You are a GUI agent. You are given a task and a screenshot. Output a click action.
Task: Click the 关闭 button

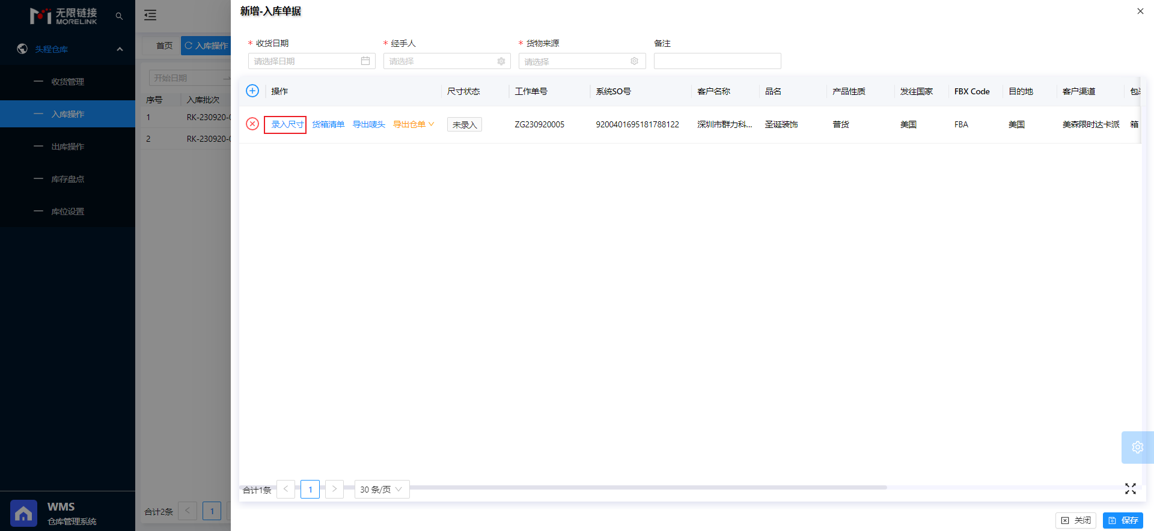pyautogui.click(x=1076, y=520)
